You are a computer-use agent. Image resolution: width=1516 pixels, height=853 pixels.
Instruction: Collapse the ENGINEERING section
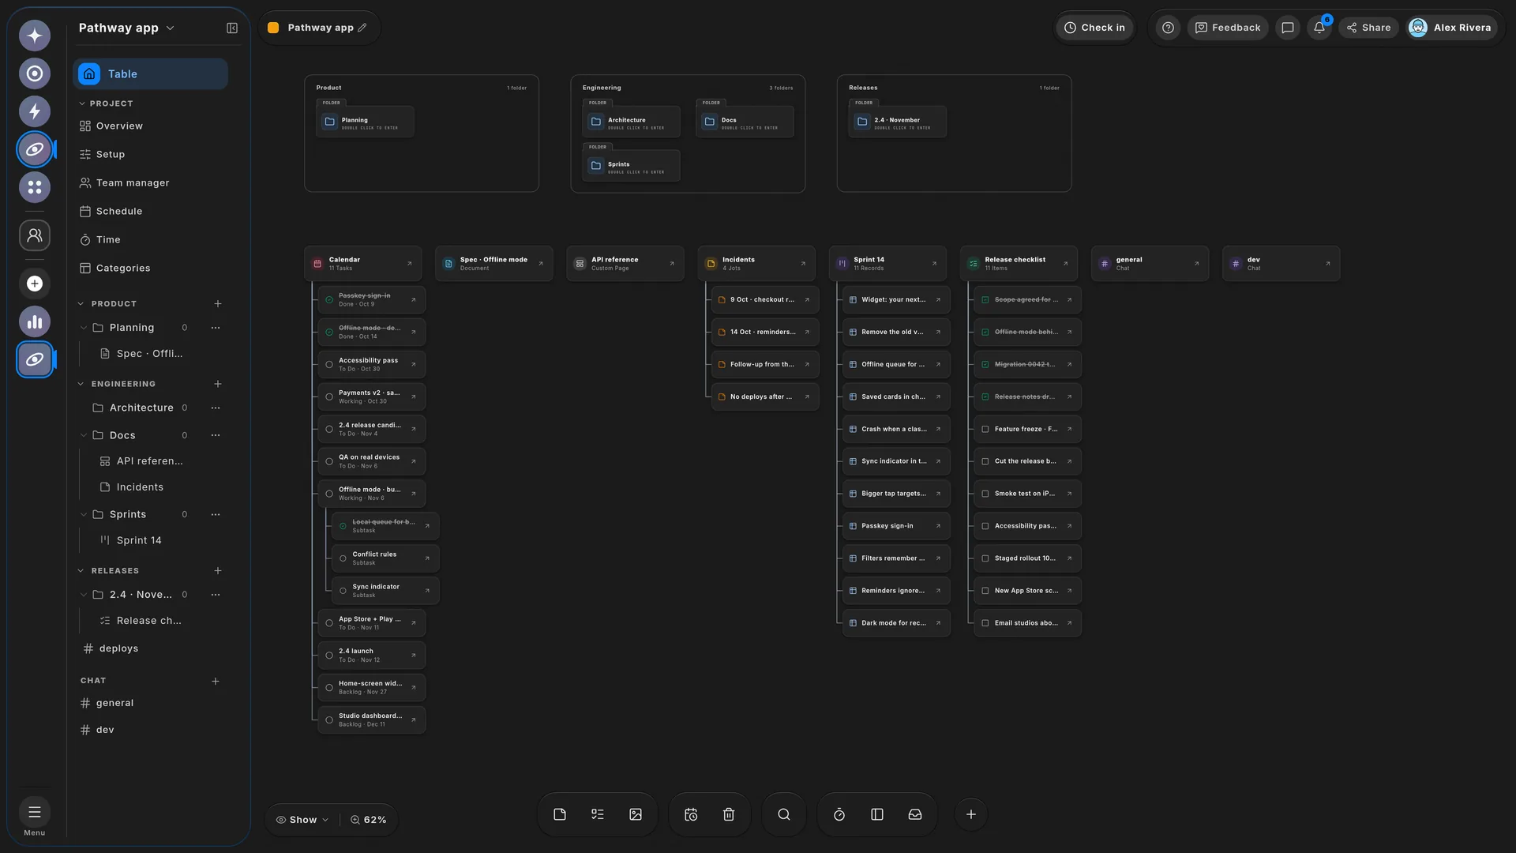[x=81, y=384]
